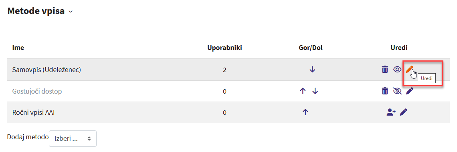
Task: Enrol users in Ročni vpisi AAI
Action: (x=391, y=112)
